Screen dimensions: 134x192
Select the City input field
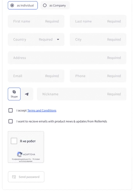[98, 40]
